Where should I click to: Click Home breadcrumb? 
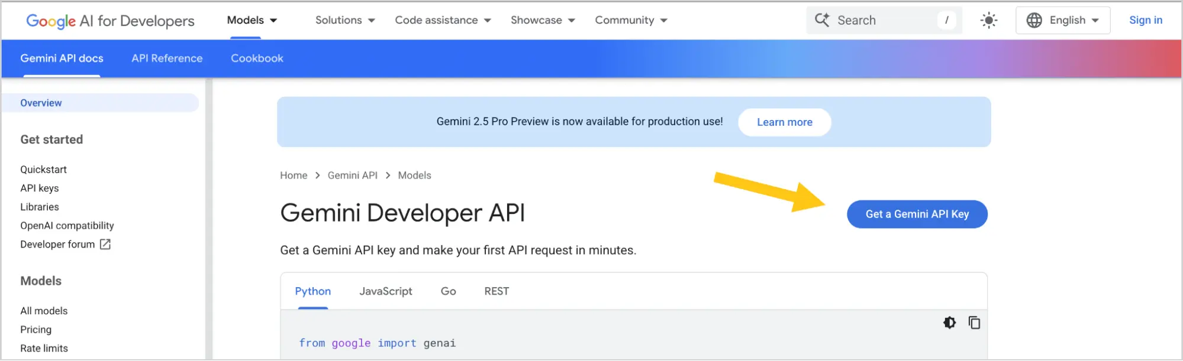pyautogui.click(x=294, y=175)
